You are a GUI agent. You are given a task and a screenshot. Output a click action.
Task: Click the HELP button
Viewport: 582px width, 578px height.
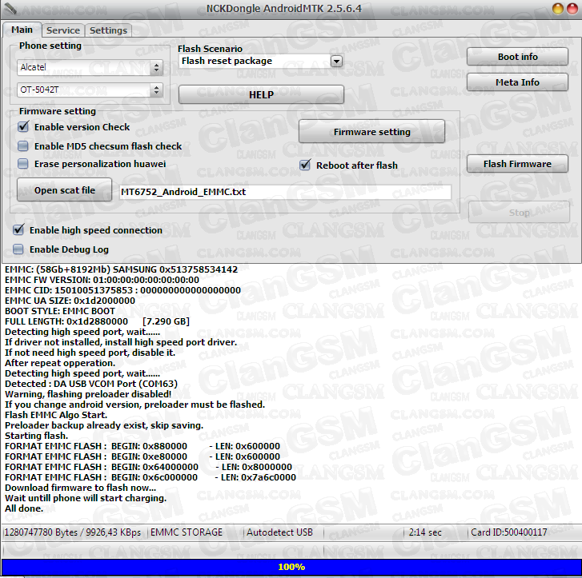(261, 95)
